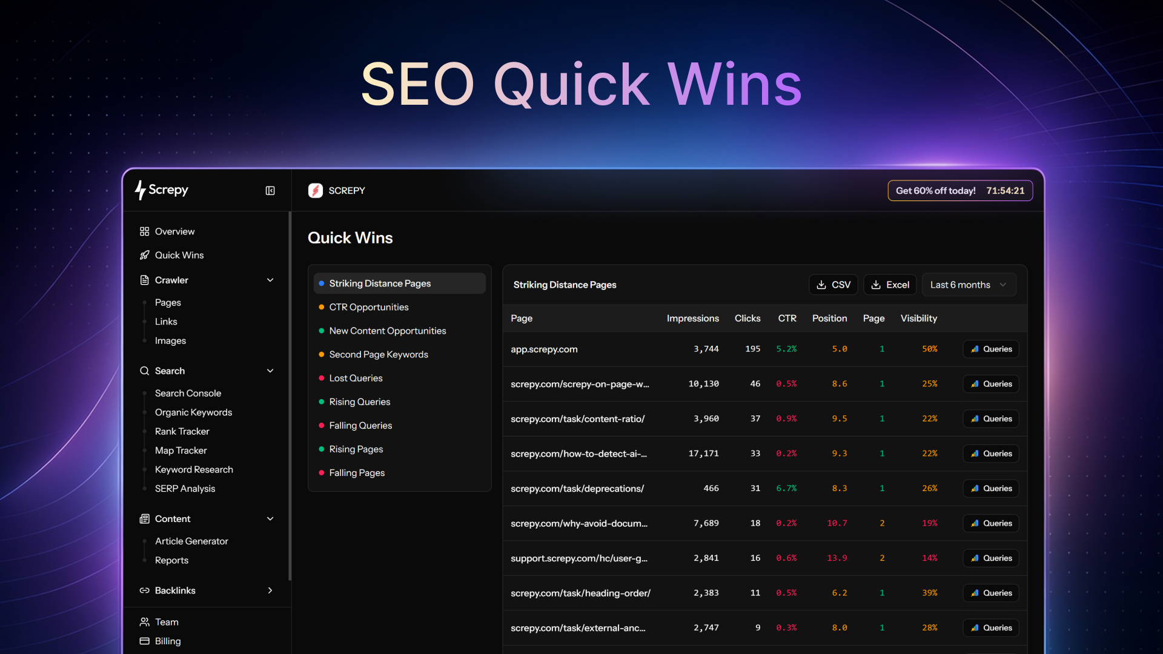Click the Content newspaper icon
Image resolution: width=1163 pixels, height=654 pixels.
pyautogui.click(x=144, y=518)
